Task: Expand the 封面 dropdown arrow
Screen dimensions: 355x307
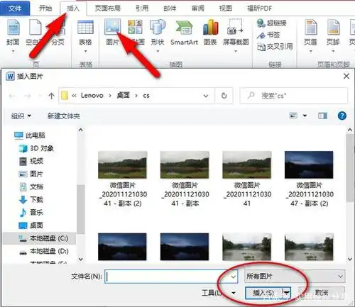Action: (x=13, y=51)
